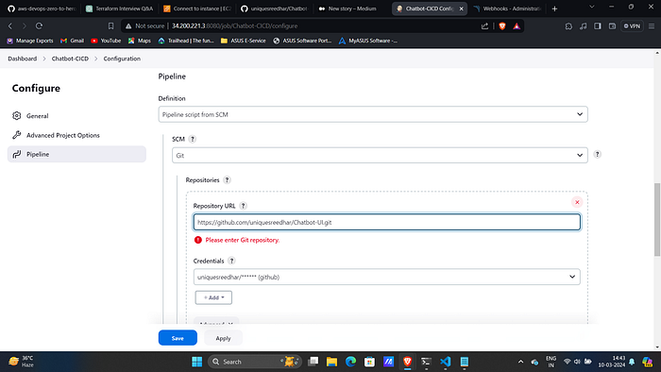Open Brave Shields lion icon
This screenshot has width=661, height=372.
click(502, 25)
